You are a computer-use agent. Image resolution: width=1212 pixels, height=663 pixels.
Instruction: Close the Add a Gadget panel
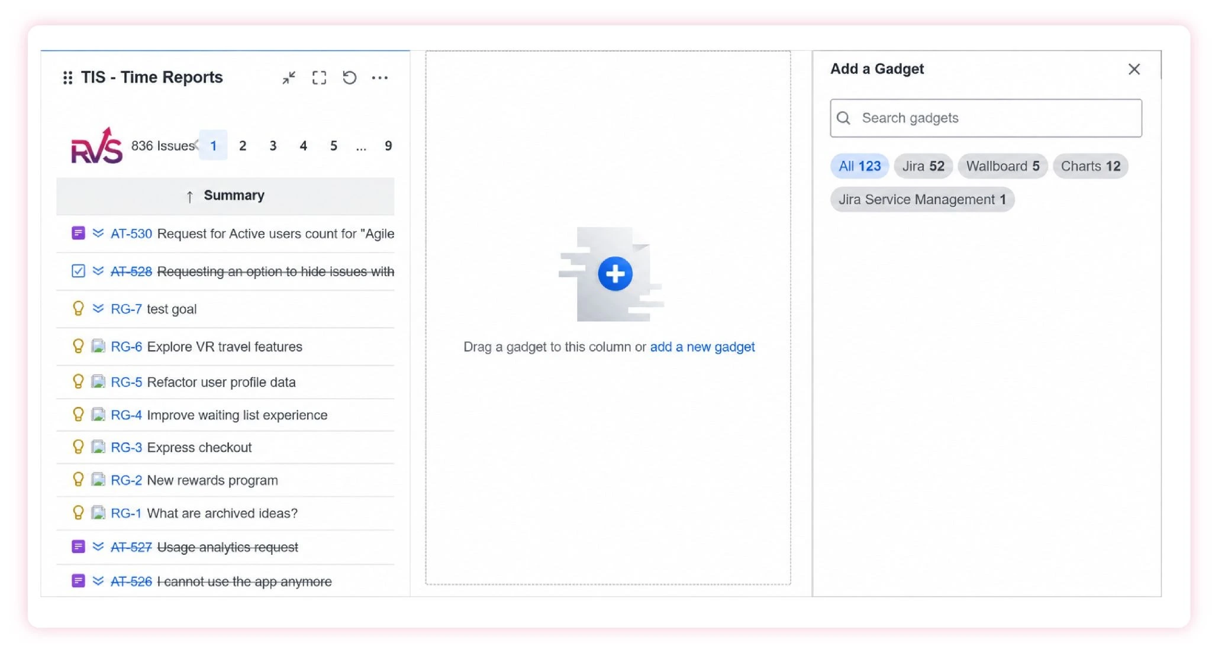tap(1134, 69)
